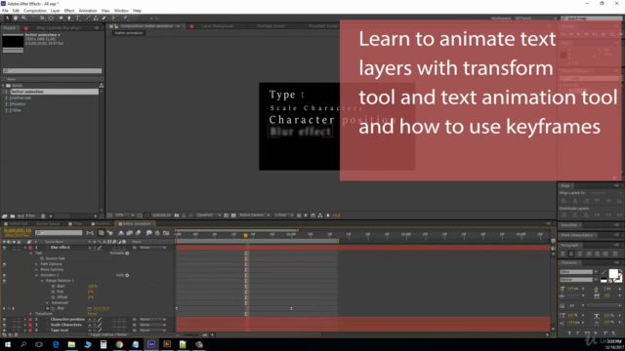This screenshot has height=351, width=625.
Task: Click the Offset property stopwatch
Action: [53, 297]
